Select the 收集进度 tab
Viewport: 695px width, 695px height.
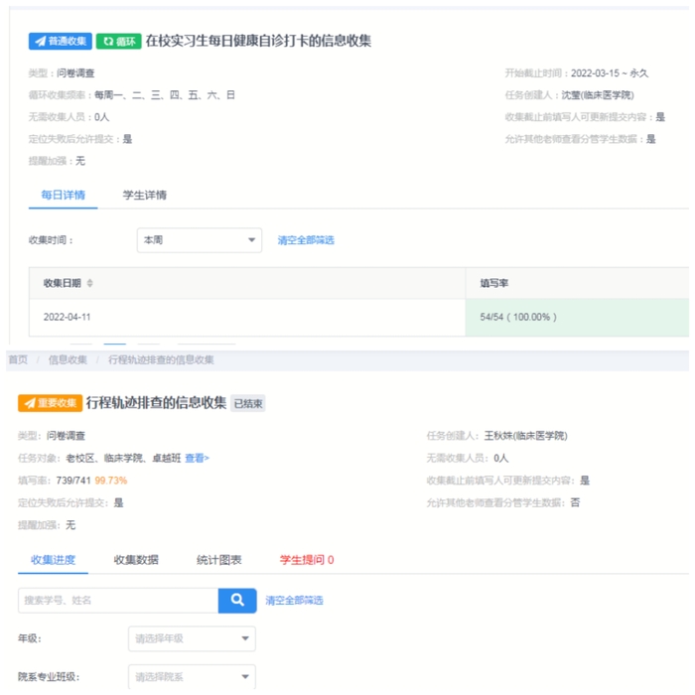[53, 560]
